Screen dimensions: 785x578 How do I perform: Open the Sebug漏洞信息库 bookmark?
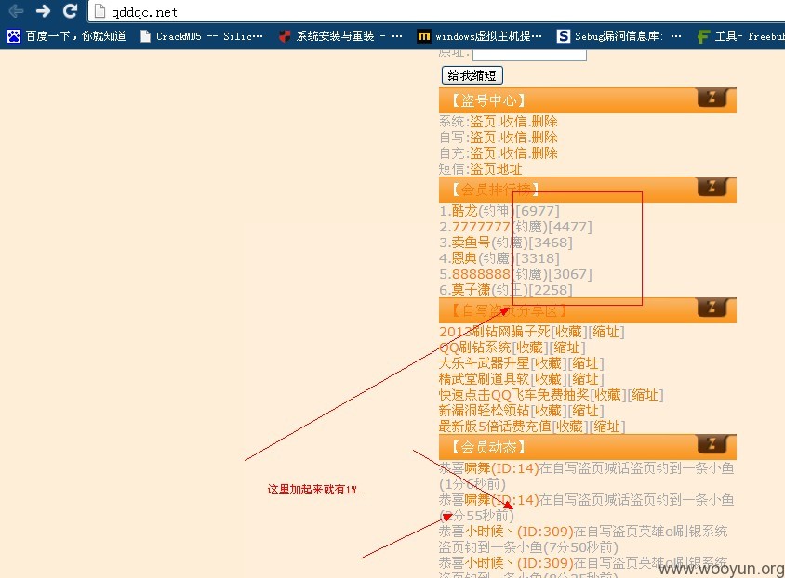(x=619, y=36)
